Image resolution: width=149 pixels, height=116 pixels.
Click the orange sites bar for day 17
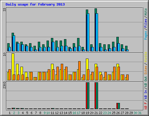(x=79, y=71)
